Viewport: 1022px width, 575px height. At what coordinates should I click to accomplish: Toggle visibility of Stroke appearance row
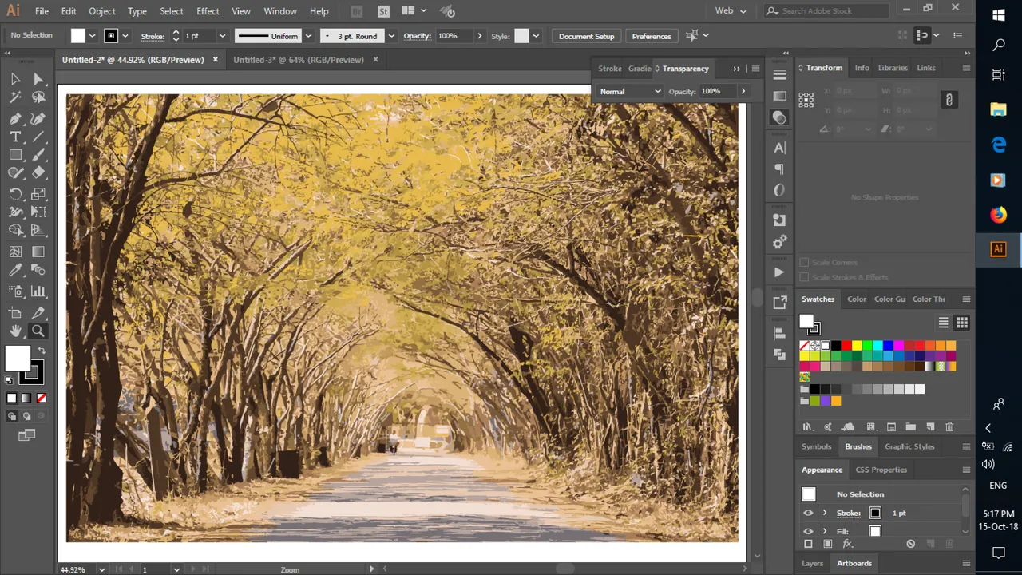tap(808, 513)
